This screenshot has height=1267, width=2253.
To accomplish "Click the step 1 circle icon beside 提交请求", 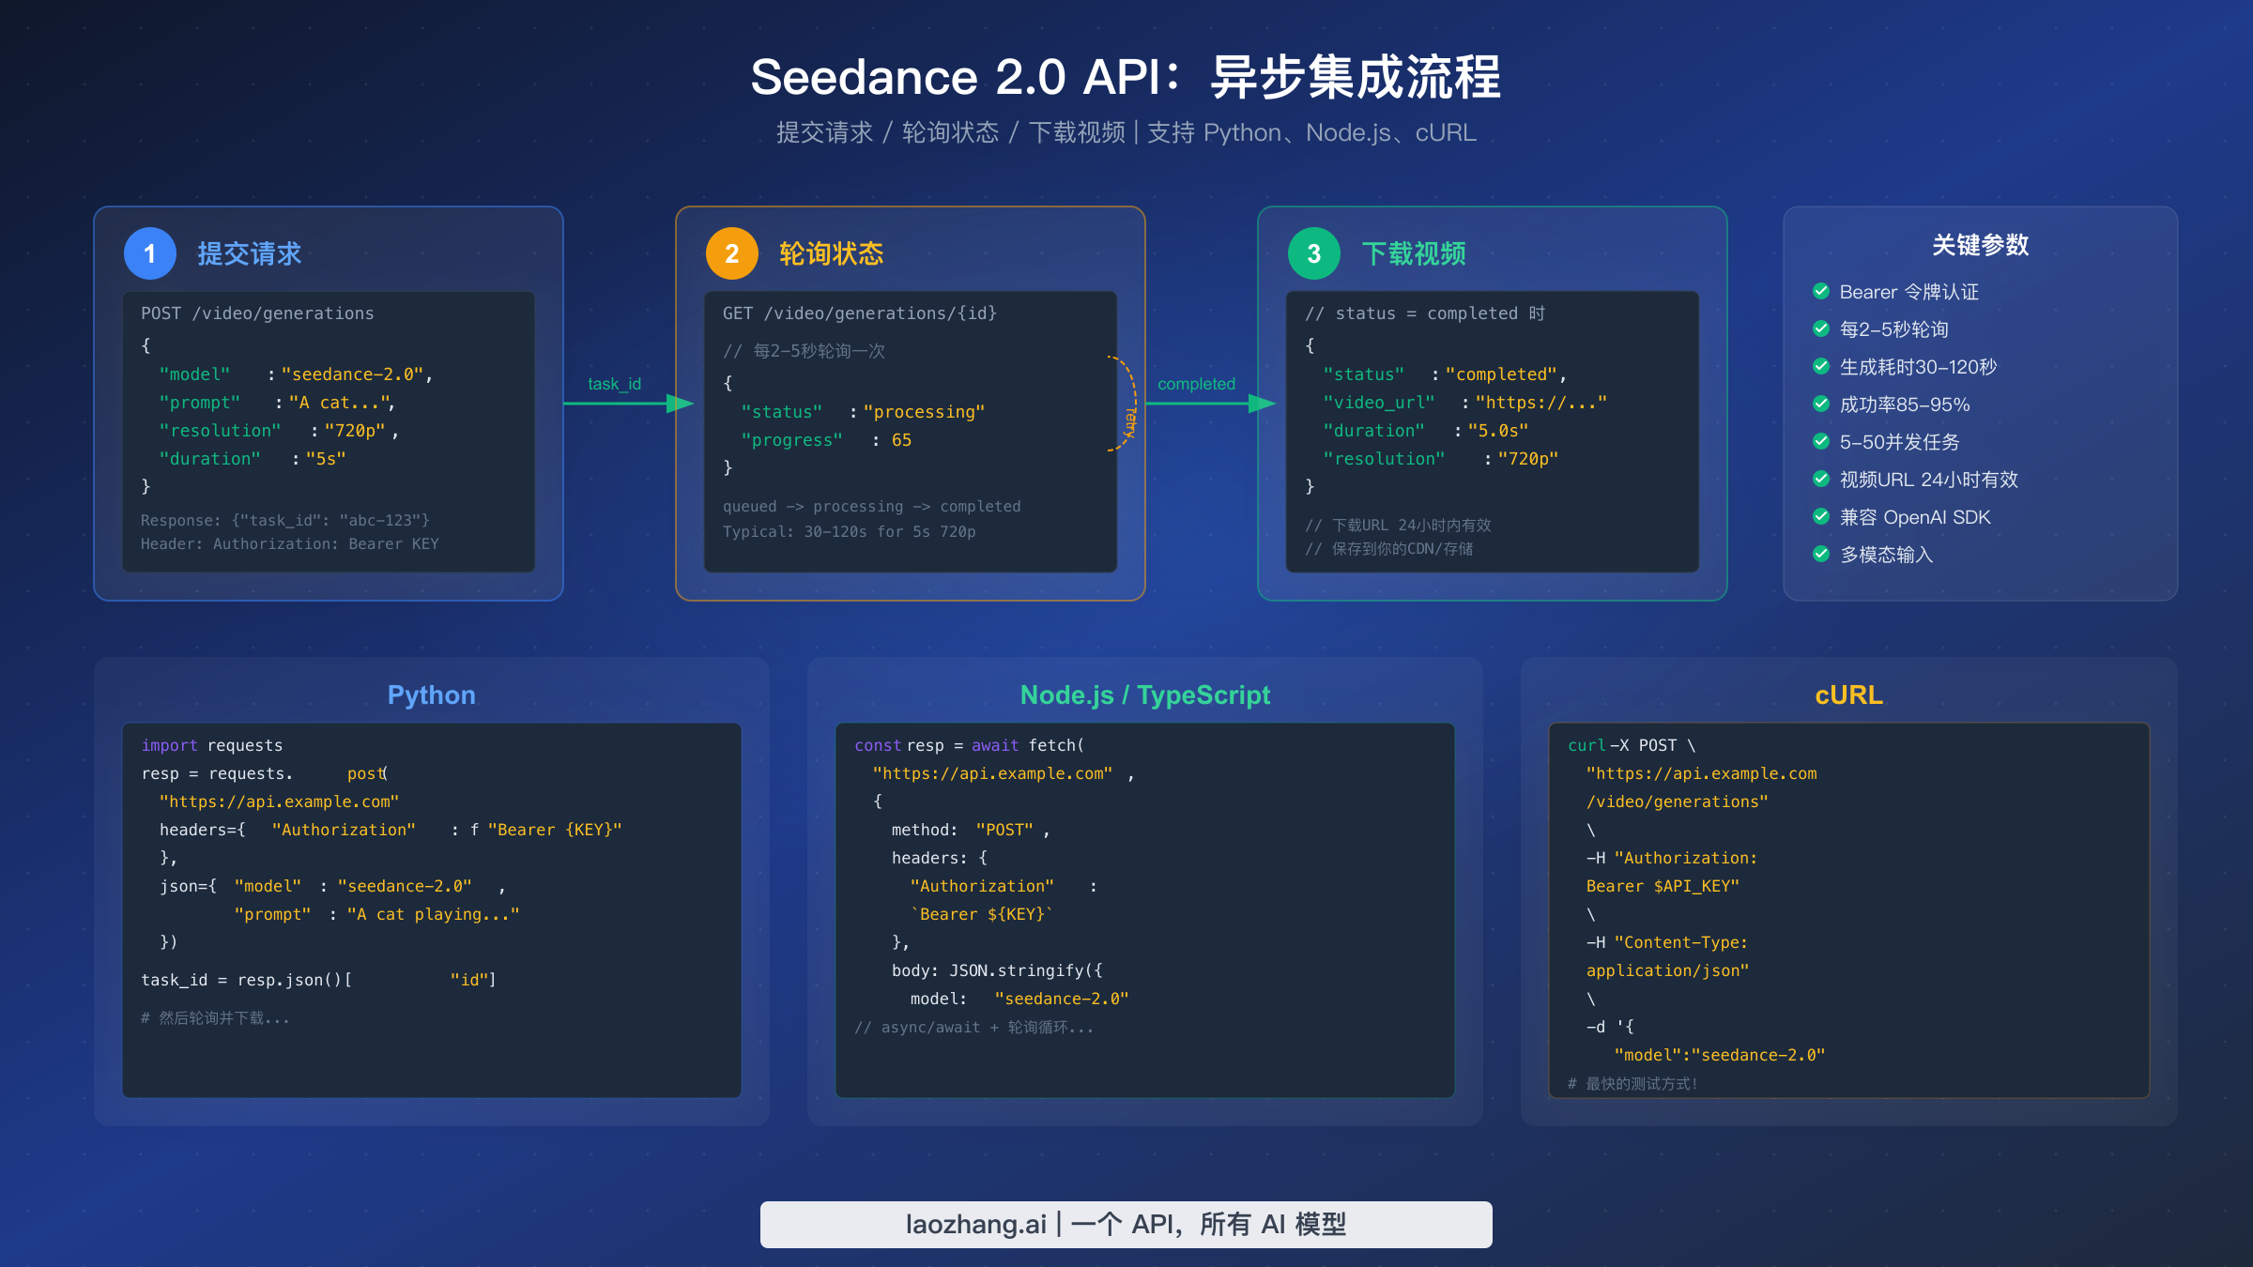I will tap(149, 252).
